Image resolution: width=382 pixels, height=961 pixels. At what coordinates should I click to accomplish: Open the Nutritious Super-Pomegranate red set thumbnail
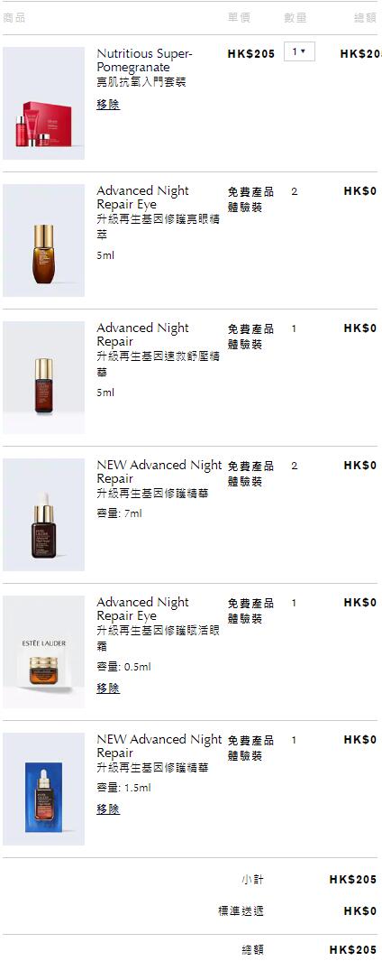tap(43, 104)
